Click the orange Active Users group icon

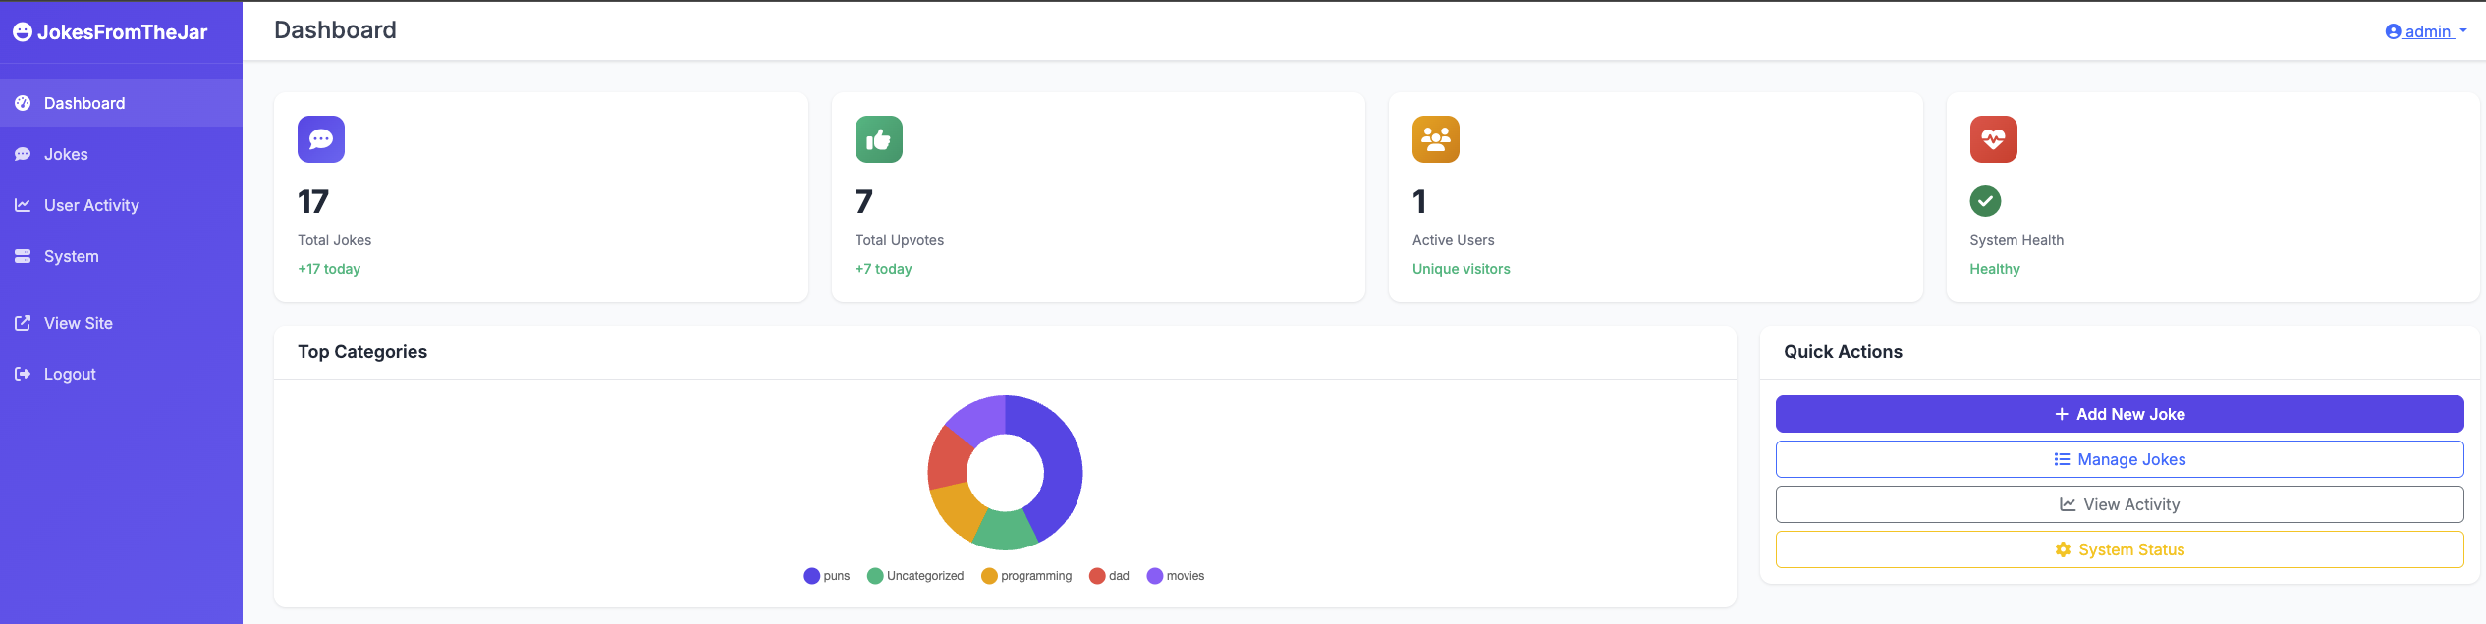click(1436, 139)
